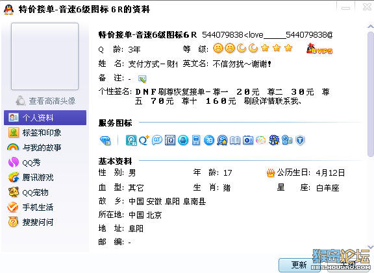374x273 pixels.
Task: Click the blood type value 其它
Action: coord(136,188)
